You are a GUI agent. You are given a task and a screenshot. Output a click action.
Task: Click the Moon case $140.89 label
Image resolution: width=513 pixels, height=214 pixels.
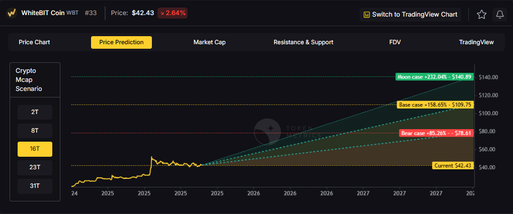coord(435,77)
